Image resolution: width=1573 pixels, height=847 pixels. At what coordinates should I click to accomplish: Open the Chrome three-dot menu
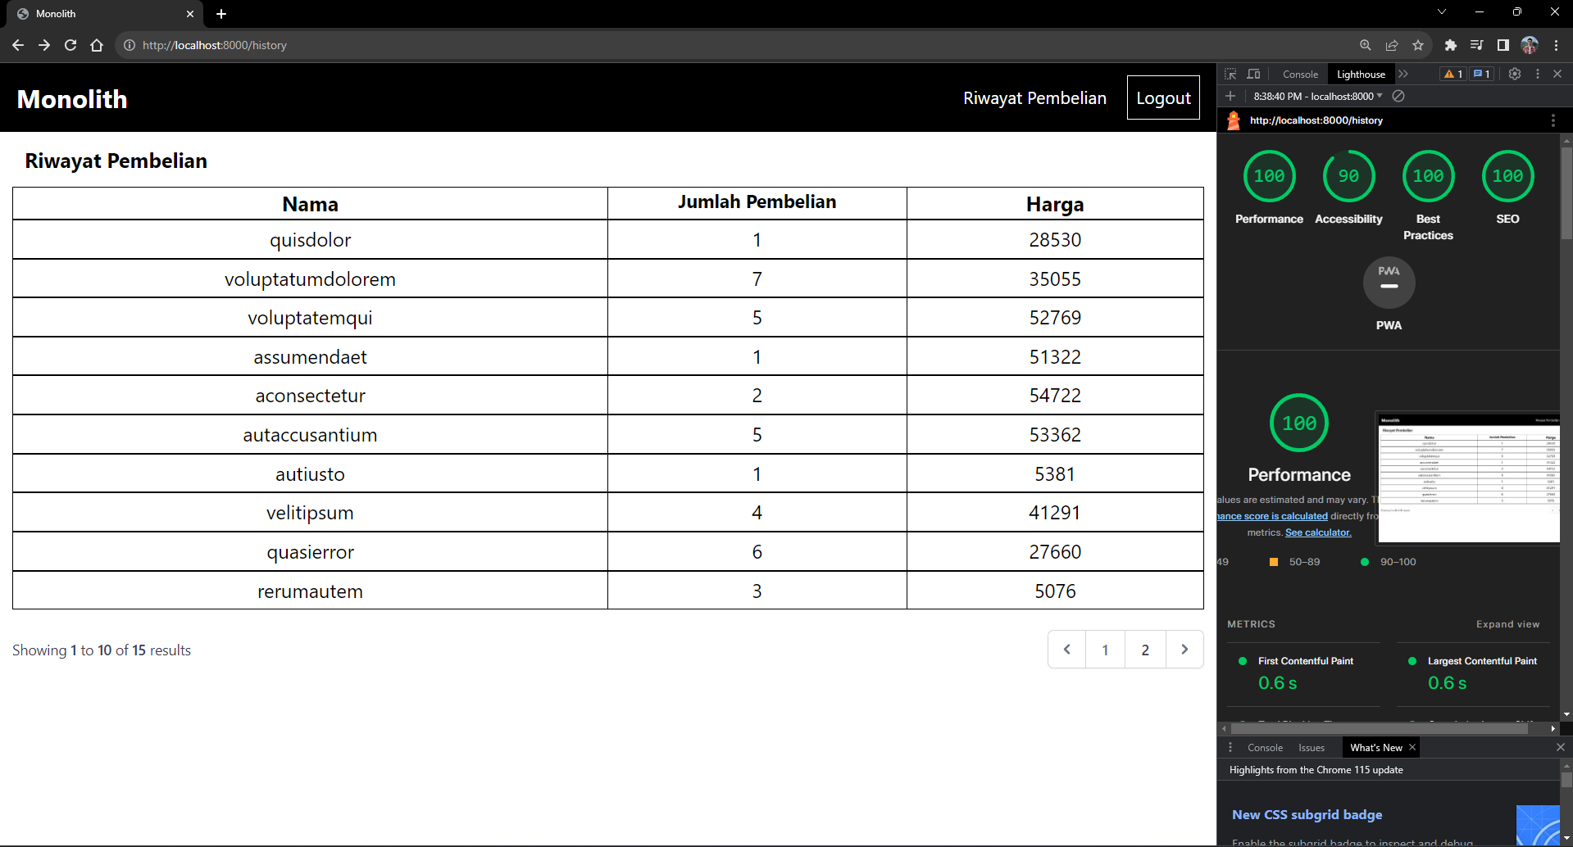(1556, 45)
